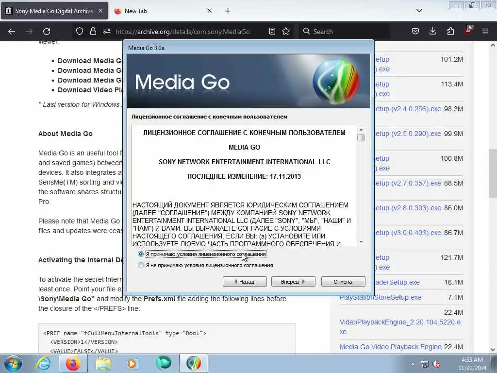Open the Firefox Downloads panel

[432, 32]
